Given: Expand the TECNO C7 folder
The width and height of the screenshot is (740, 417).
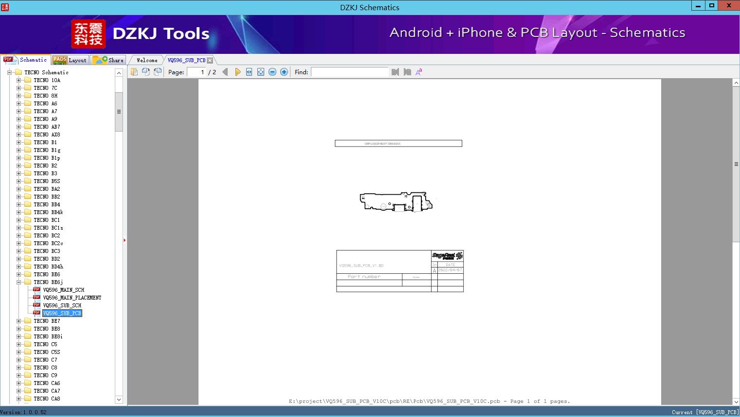Looking at the screenshot, I should click(18, 360).
